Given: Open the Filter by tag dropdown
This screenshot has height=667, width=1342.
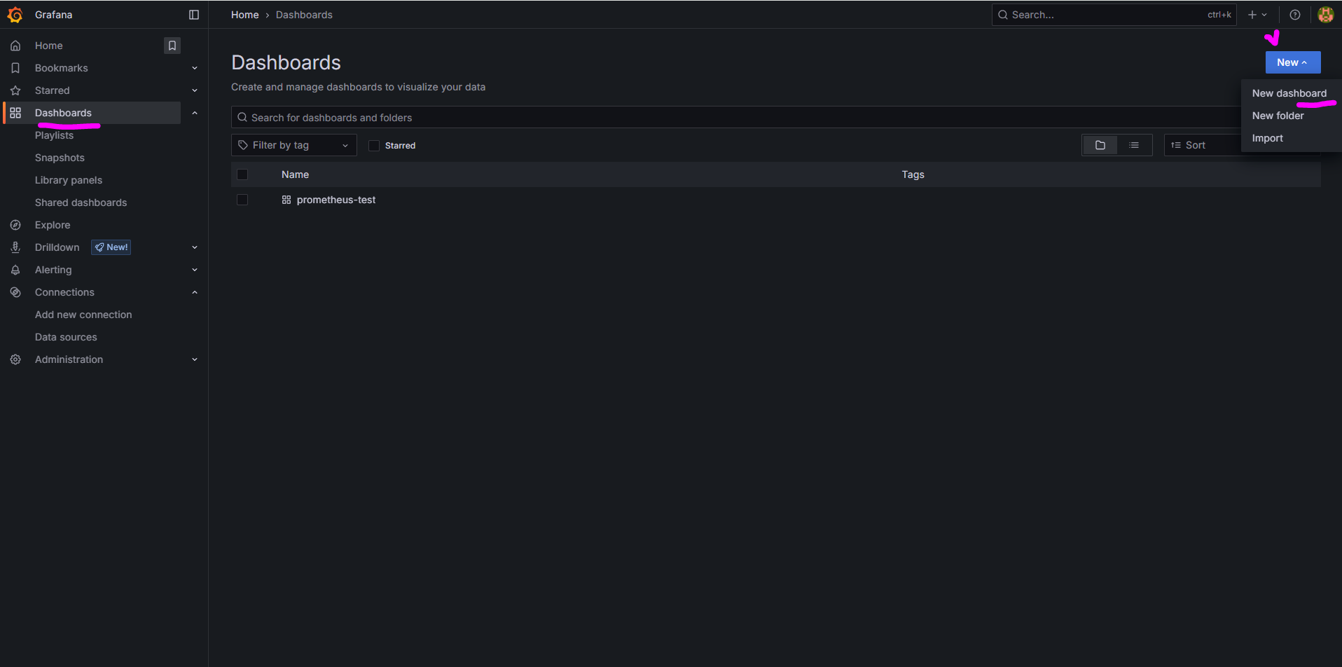Looking at the screenshot, I should [x=294, y=145].
